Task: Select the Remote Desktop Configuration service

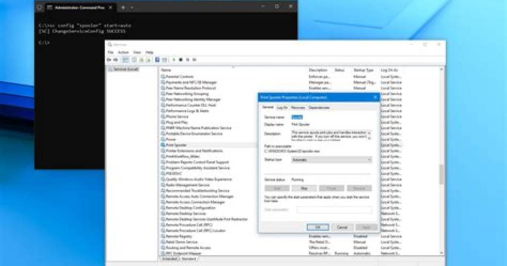Action: point(190,208)
